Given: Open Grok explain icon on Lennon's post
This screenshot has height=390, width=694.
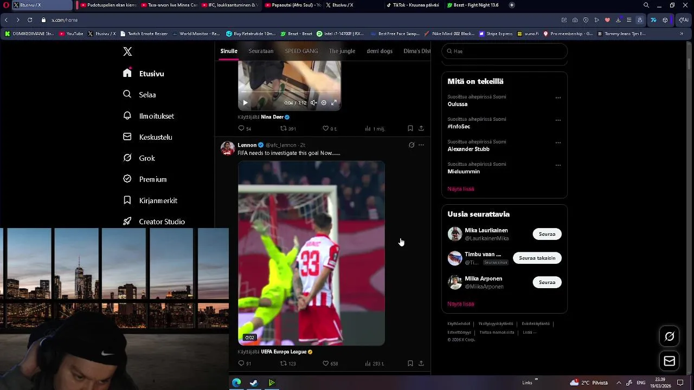Looking at the screenshot, I should click(x=412, y=145).
